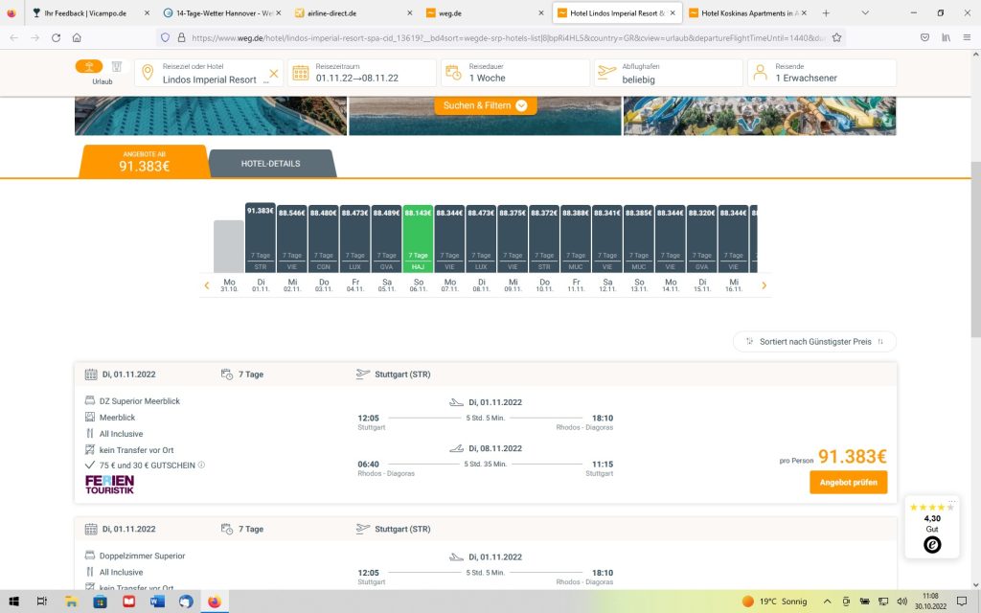This screenshot has width=981, height=613.
Task: Switch to the hotel-only search icon
Action: 116,68
